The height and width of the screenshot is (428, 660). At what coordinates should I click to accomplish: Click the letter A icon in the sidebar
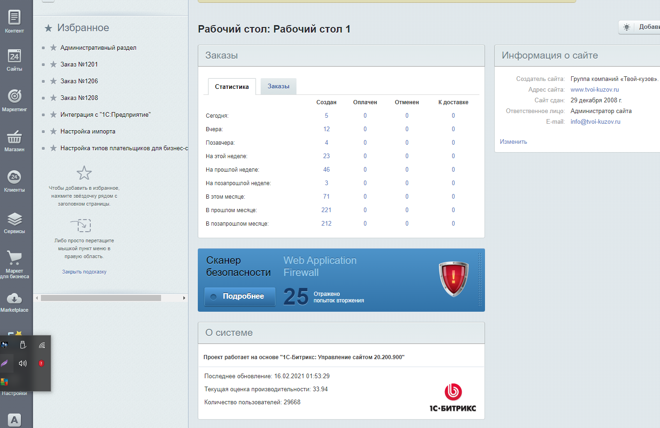[14, 420]
